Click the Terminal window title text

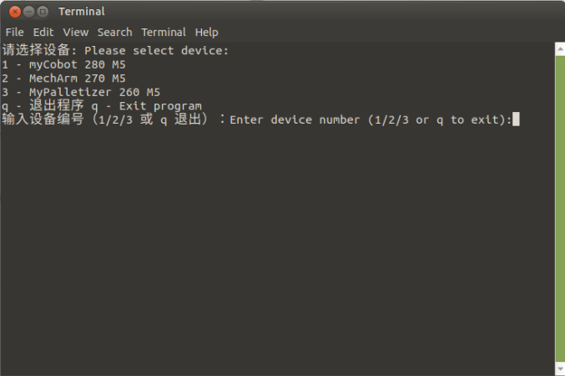(82, 11)
